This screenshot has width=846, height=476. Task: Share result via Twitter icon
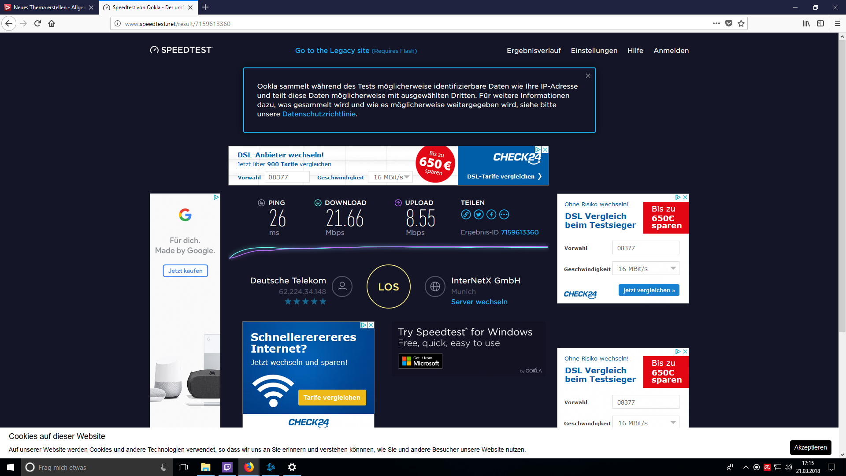(479, 215)
